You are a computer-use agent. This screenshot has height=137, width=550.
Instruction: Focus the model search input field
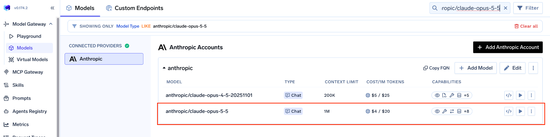pyautogui.click(x=471, y=8)
